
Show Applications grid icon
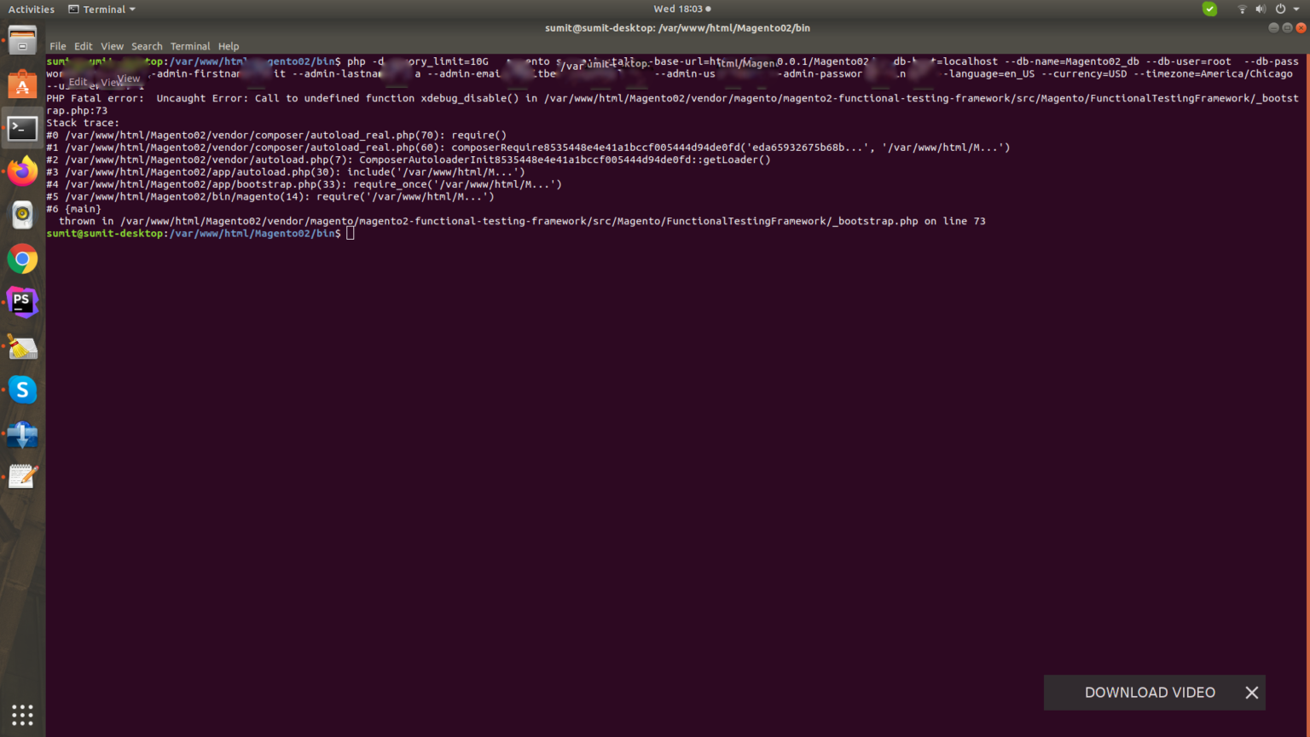pos(22,715)
